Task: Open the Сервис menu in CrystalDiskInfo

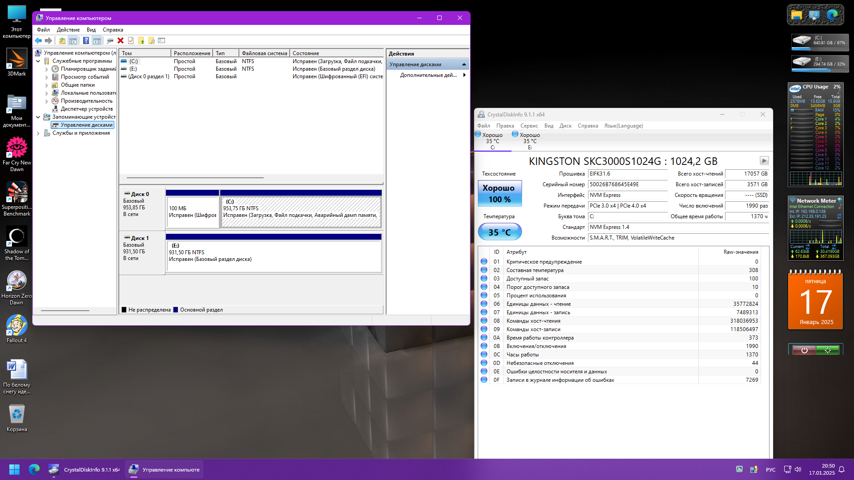Action: [529, 126]
